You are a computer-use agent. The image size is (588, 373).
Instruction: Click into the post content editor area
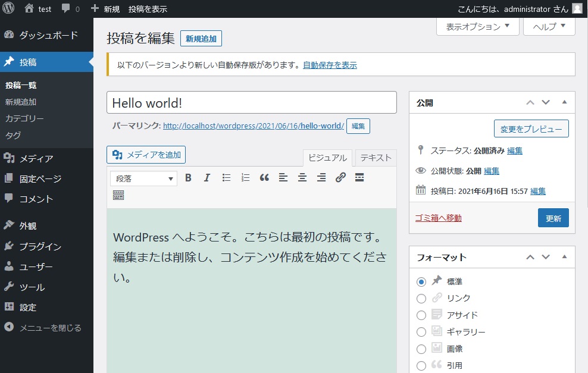pyautogui.click(x=252, y=290)
